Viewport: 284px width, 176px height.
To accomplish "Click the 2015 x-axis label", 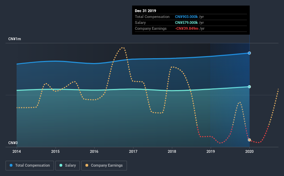I will [x=55, y=151].
